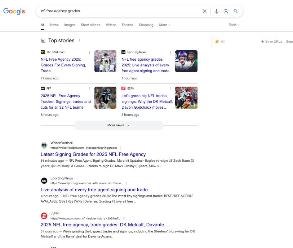The width and height of the screenshot is (293, 248).
Task: Select the All tab
Action: [43, 25]
